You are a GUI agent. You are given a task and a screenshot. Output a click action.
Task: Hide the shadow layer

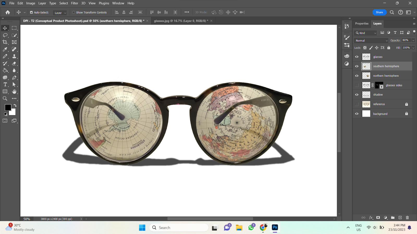(357, 95)
